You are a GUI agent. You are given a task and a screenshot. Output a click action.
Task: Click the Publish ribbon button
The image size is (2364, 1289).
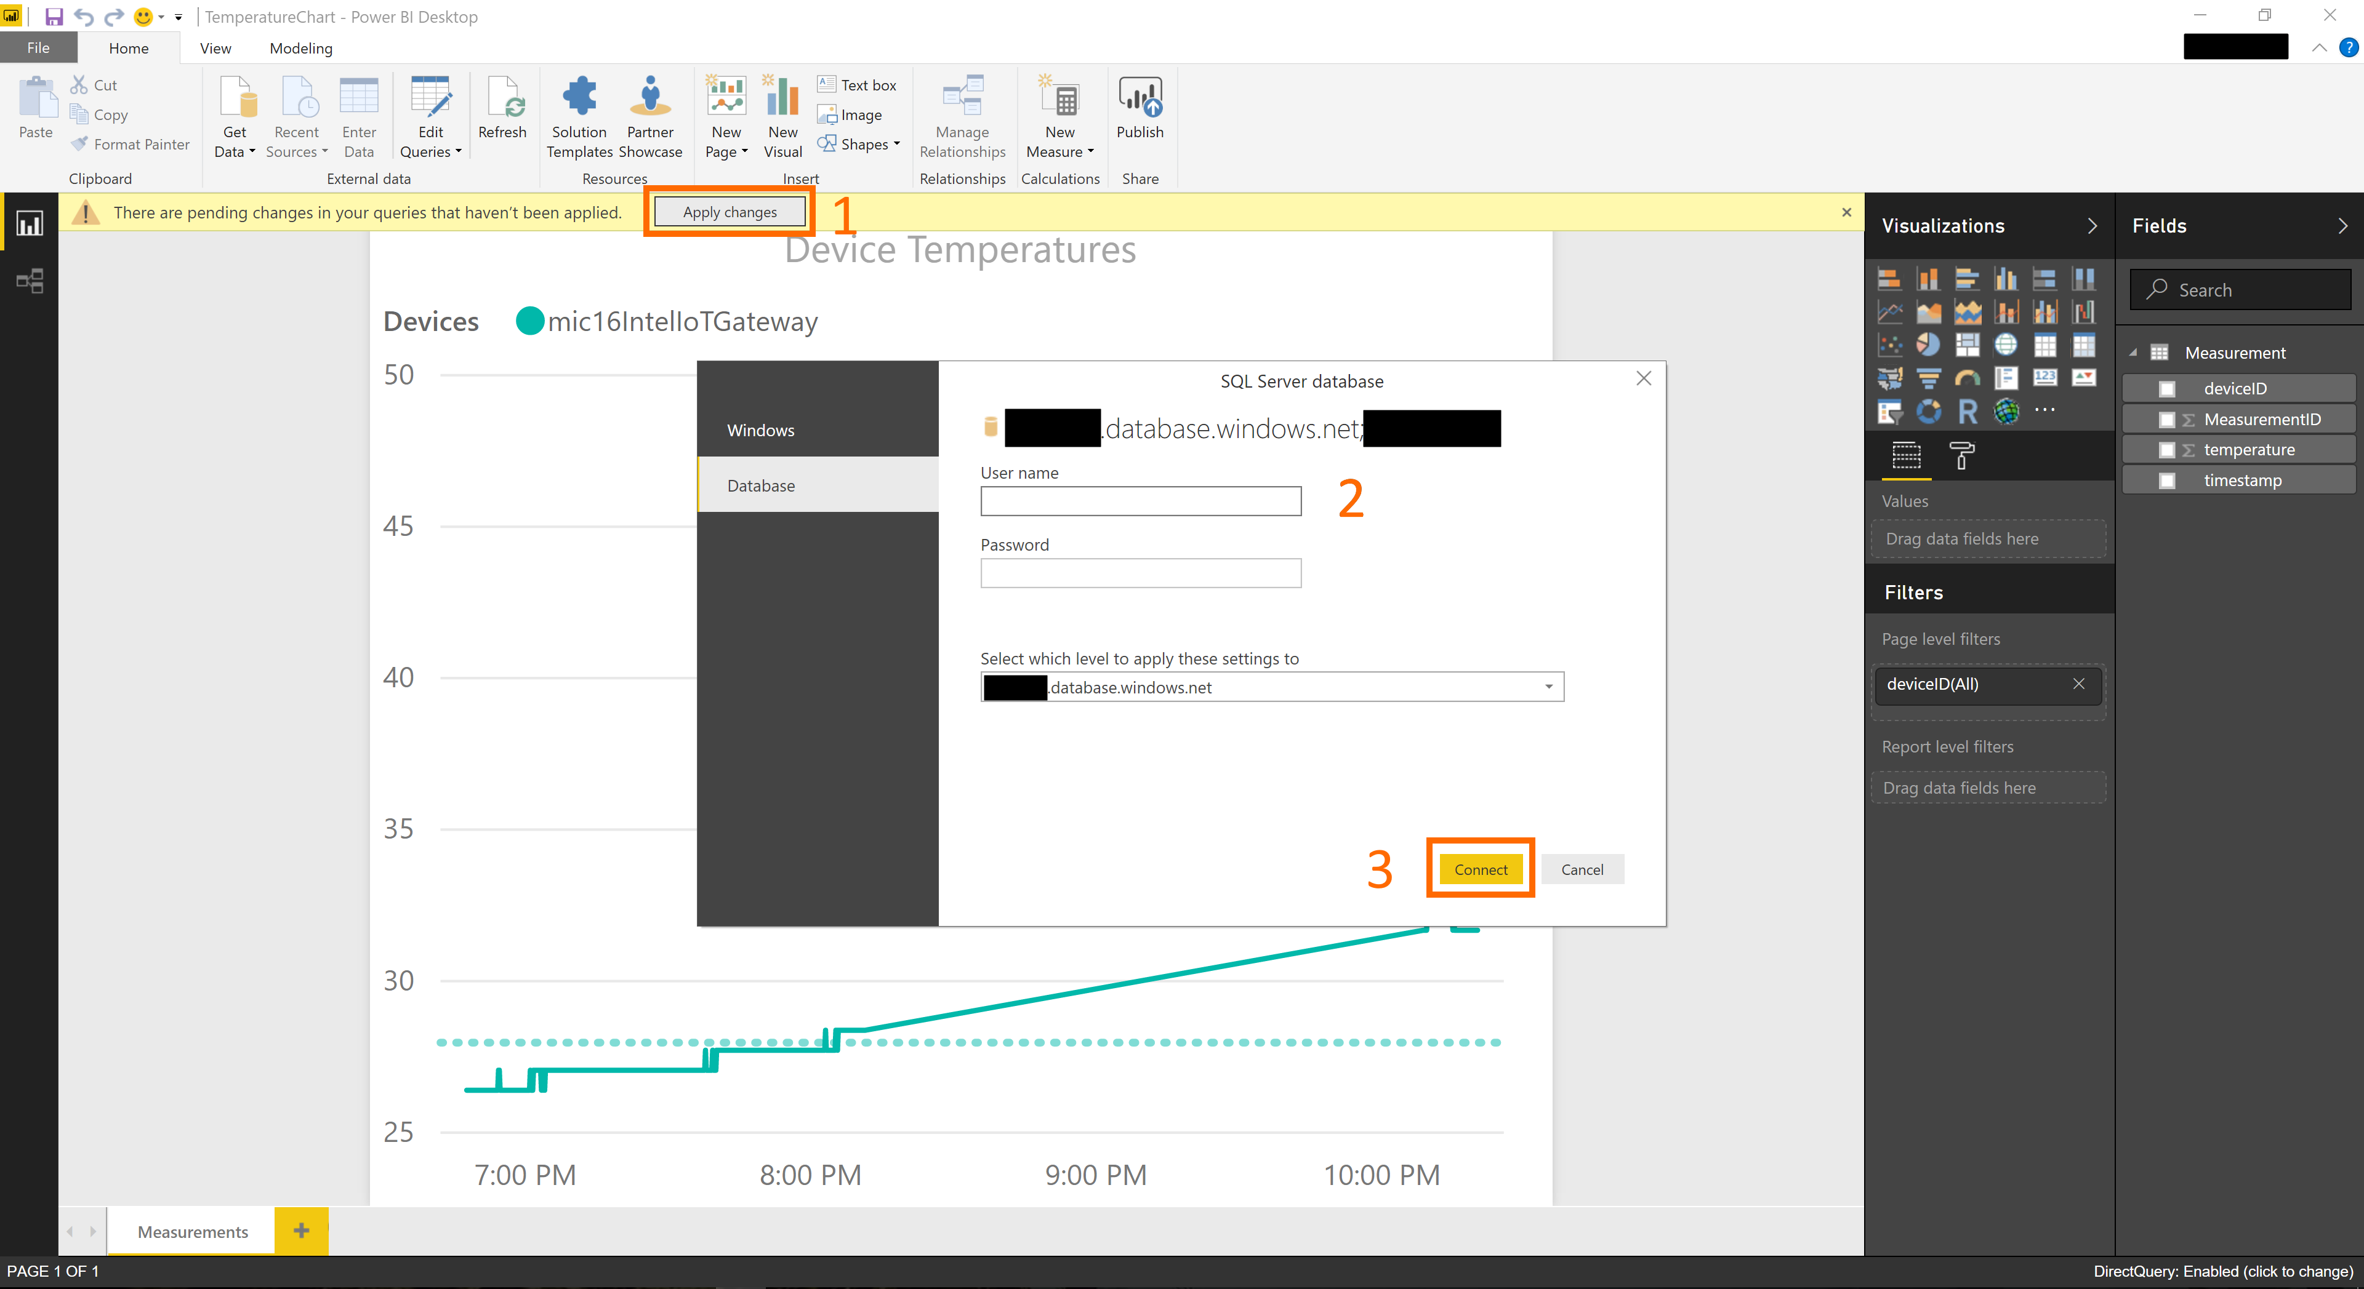[1140, 108]
